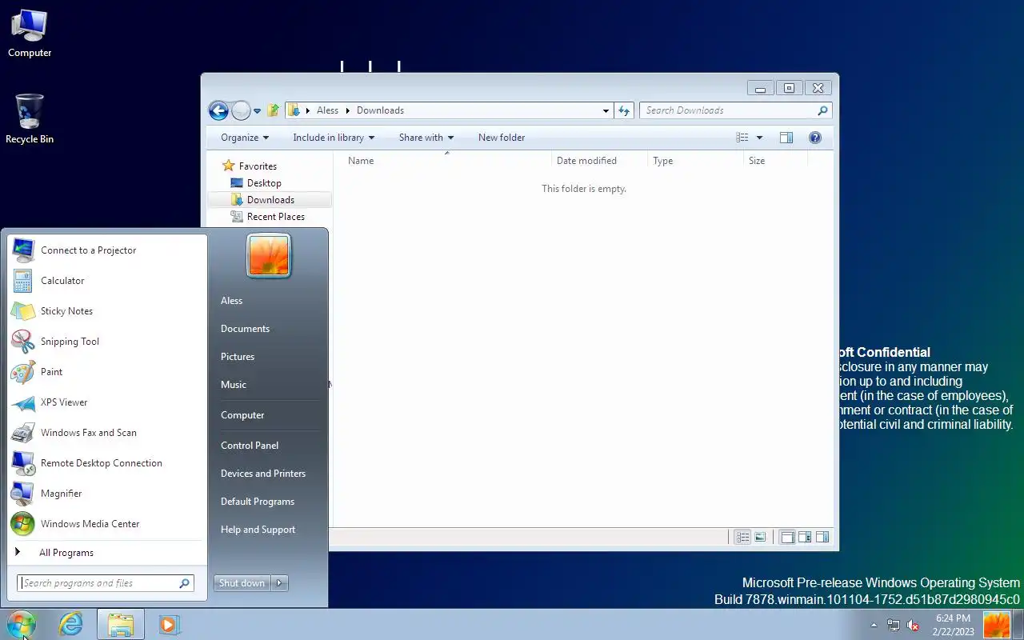The width and height of the screenshot is (1024, 640).
Task: Open Windows Media Player from taskbar
Action: 169,624
